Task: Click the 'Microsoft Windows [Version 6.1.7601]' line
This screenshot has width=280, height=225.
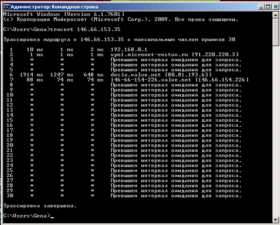Action: coord(64,14)
